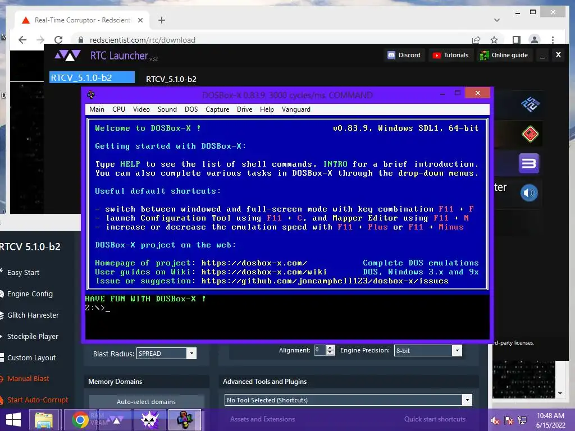The height and width of the screenshot is (431, 575).
Task: Open the Discord link in RTC Launcher
Action: tap(404, 55)
